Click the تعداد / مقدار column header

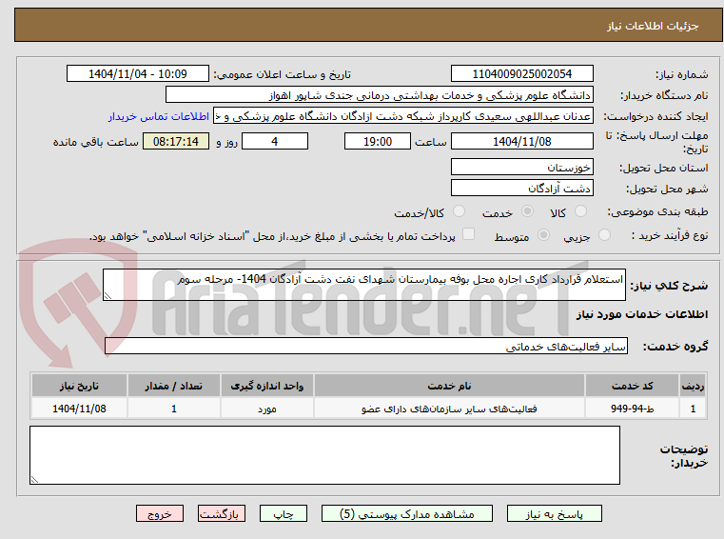tap(173, 386)
